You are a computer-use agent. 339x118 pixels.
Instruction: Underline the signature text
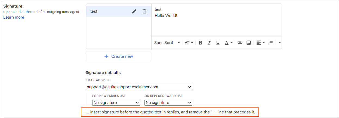pyautogui.click(x=218, y=43)
